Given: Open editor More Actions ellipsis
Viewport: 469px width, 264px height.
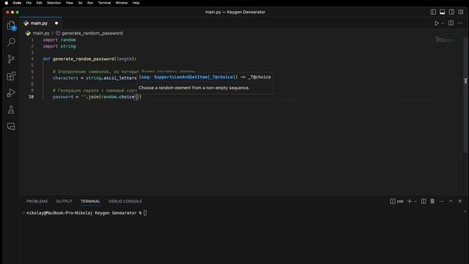Looking at the screenshot, I should click(x=460, y=23).
